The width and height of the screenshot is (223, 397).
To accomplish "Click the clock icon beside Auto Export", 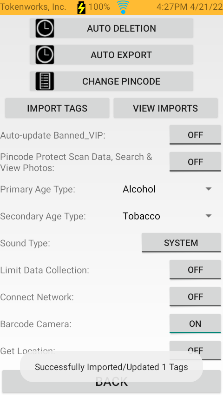I will 45,55.
